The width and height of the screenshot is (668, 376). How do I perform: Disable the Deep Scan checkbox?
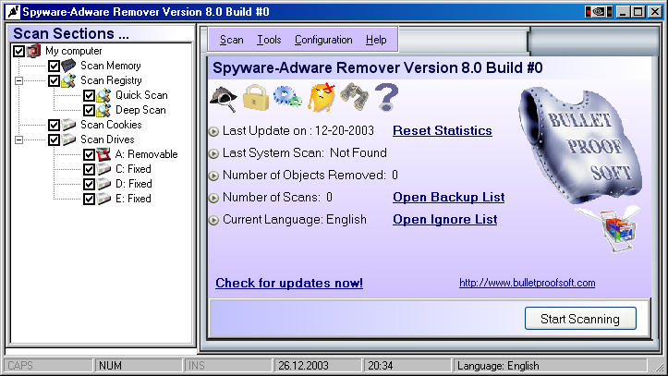[89, 110]
